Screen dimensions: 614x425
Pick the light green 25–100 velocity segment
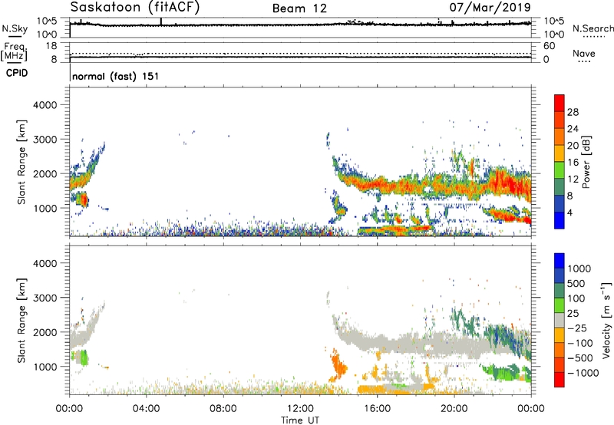[560, 305]
